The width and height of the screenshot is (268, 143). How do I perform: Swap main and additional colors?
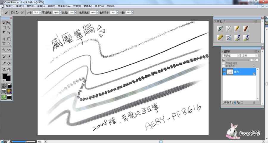pyautogui.click(x=3, y=80)
